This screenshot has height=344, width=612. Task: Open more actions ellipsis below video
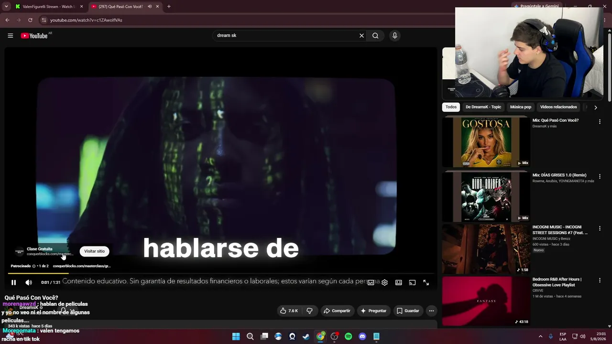[x=431, y=311]
